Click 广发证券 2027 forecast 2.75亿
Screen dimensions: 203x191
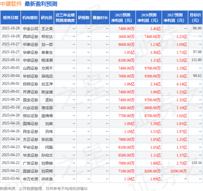182,163
